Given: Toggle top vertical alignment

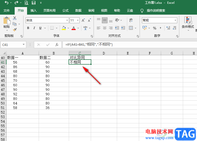Looking at the screenshot, I should pos(99,20).
